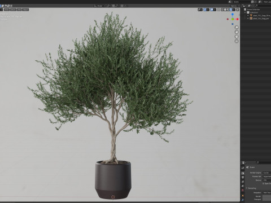Open the Scene properties tab

click(x=243, y=186)
